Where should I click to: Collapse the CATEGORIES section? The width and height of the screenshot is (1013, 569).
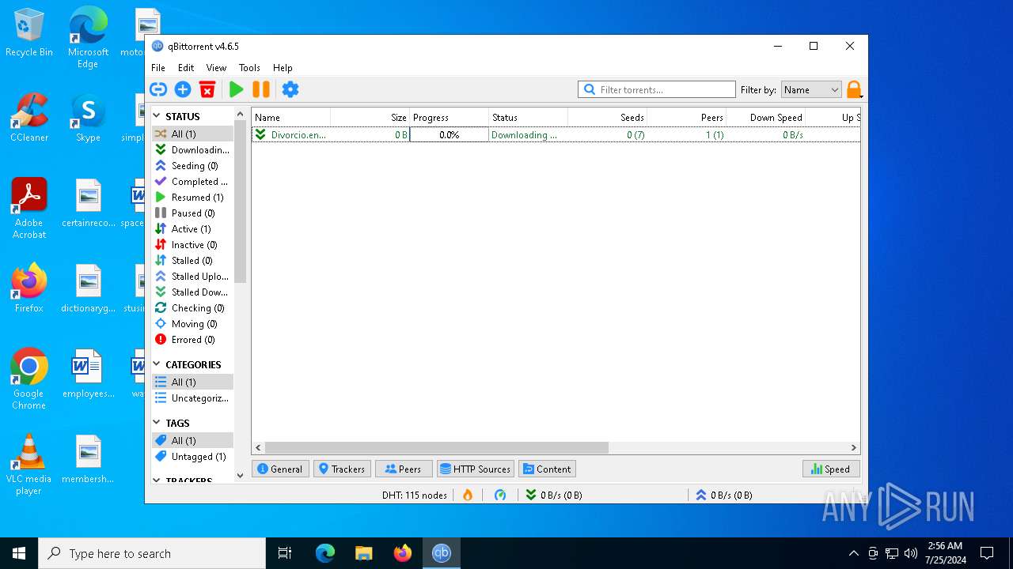(157, 364)
